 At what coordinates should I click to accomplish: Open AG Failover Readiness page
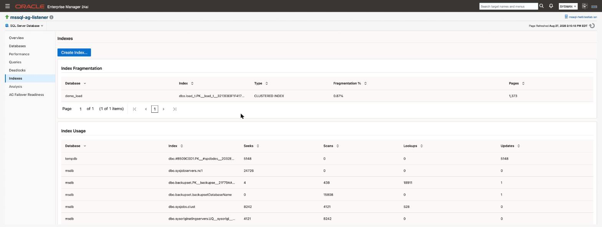click(x=26, y=95)
